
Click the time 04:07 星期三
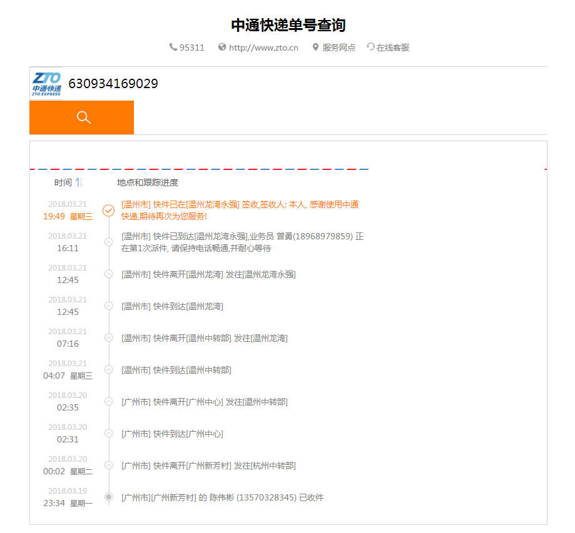coord(68,376)
